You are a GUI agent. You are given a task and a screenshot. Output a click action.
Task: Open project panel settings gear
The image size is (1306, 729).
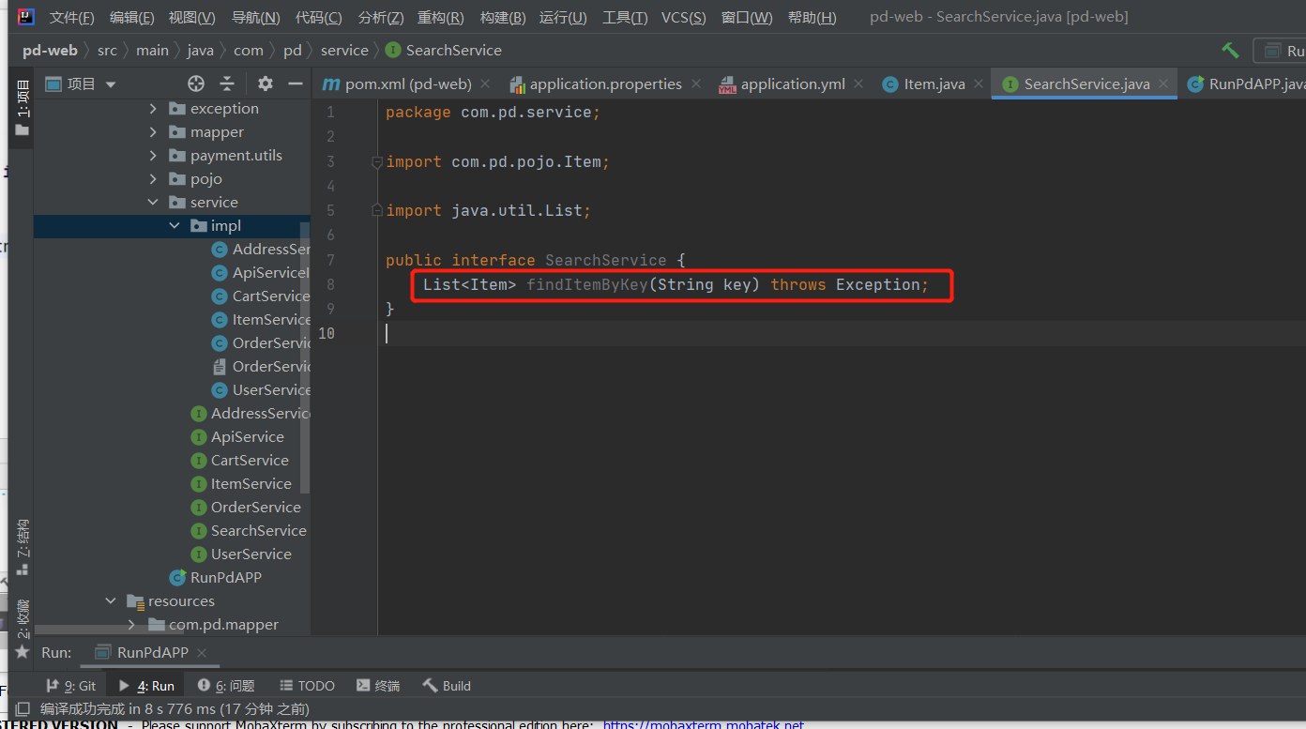click(x=266, y=84)
